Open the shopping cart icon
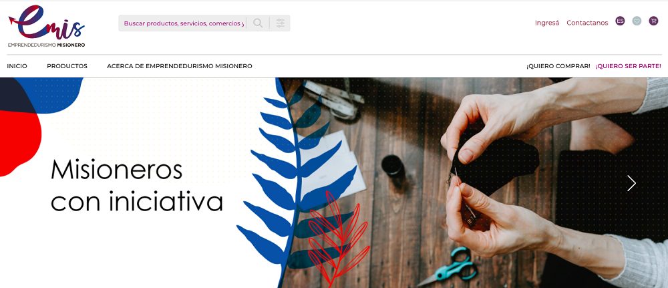The height and width of the screenshot is (288, 668). pos(653,21)
